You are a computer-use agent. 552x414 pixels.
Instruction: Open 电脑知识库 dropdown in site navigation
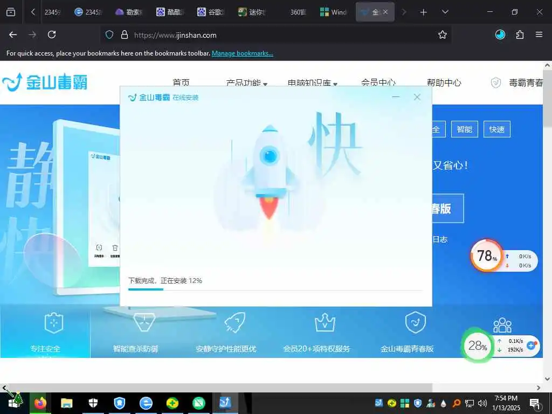point(312,83)
